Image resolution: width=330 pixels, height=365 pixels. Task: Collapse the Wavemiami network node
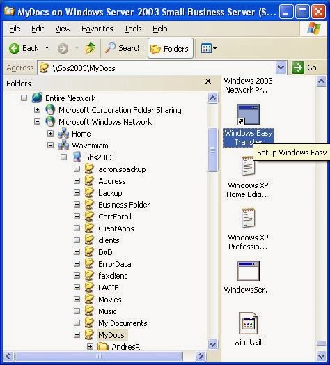[x=50, y=146]
